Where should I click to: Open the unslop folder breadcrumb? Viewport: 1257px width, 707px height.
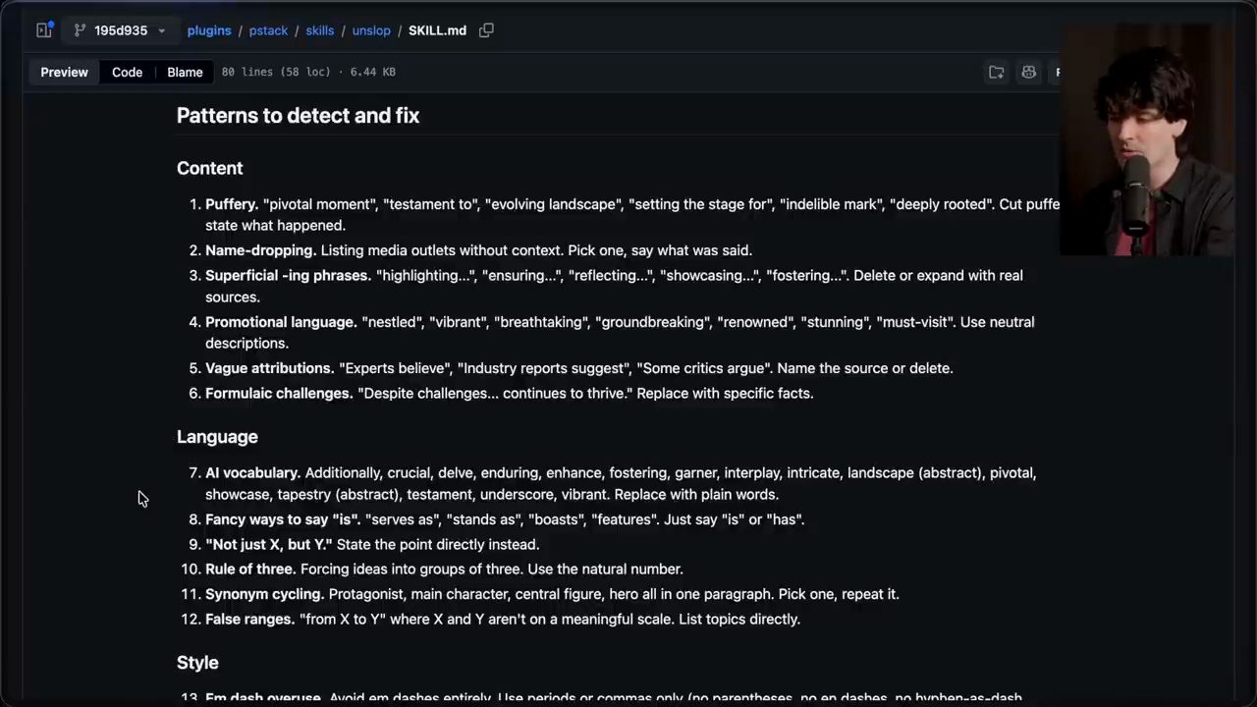pyautogui.click(x=371, y=30)
